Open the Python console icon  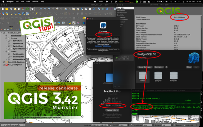(70, 23)
